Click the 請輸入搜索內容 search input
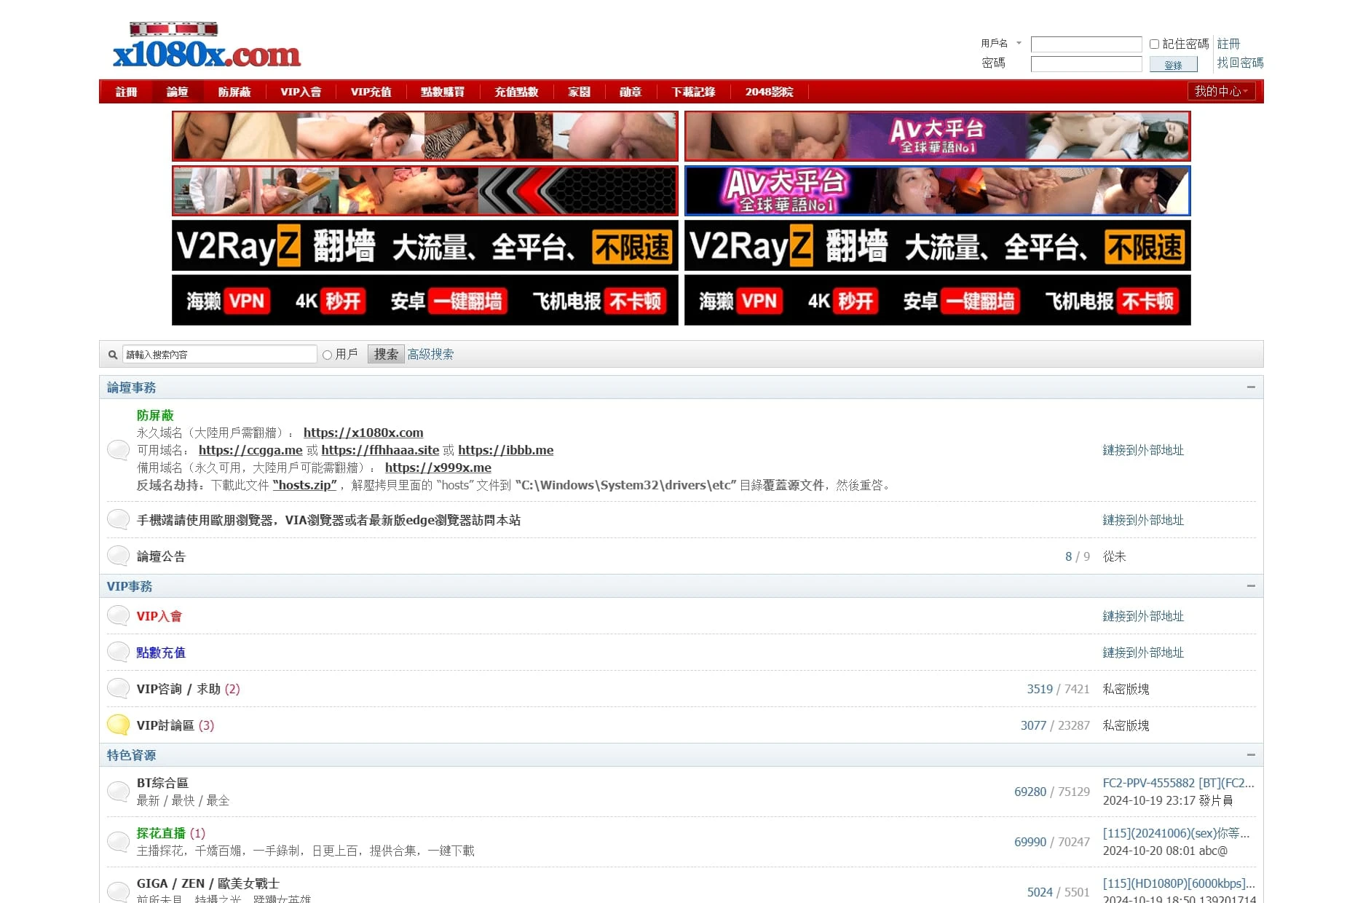 [x=219, y=355]
